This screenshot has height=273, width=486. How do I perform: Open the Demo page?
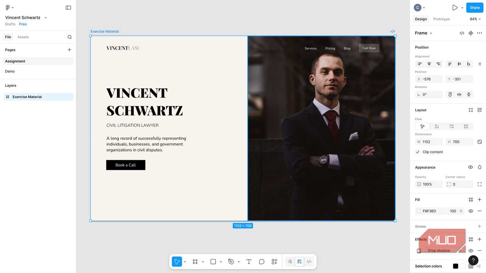pos(38,71)
